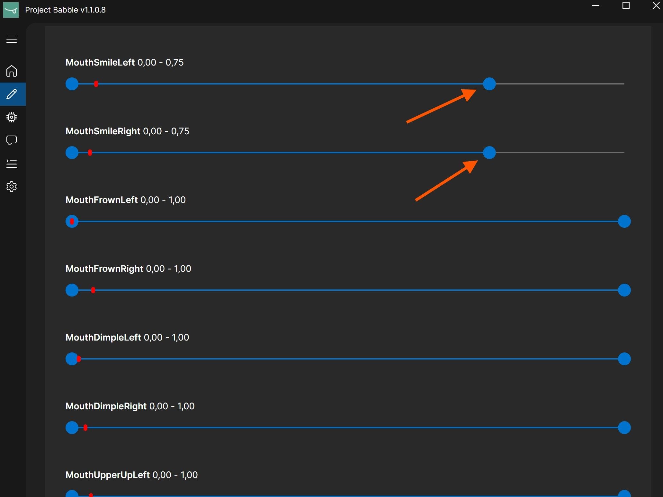The width and height of the screenshot is (663, 497).
Task: Select the MouthSmileLeft maximum handle
Action: coord(490,84)
